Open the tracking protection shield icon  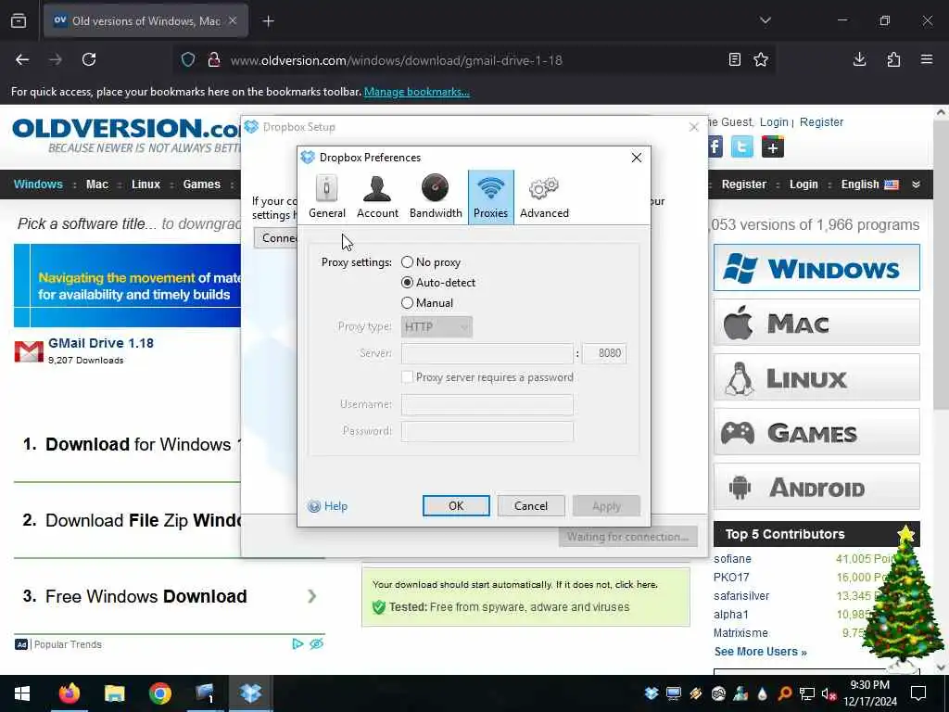[x=188, y=60]
